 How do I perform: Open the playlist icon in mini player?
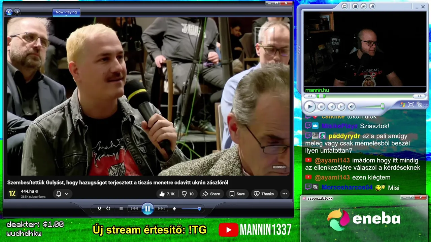click(x=355, y=6)
